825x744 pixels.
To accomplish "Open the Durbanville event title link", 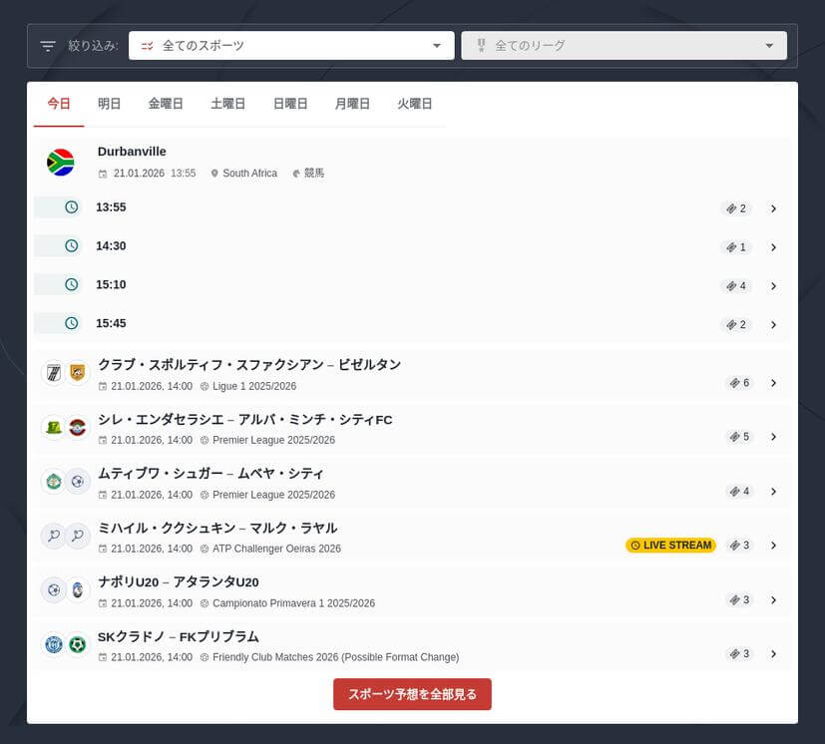I will point(131,151).
